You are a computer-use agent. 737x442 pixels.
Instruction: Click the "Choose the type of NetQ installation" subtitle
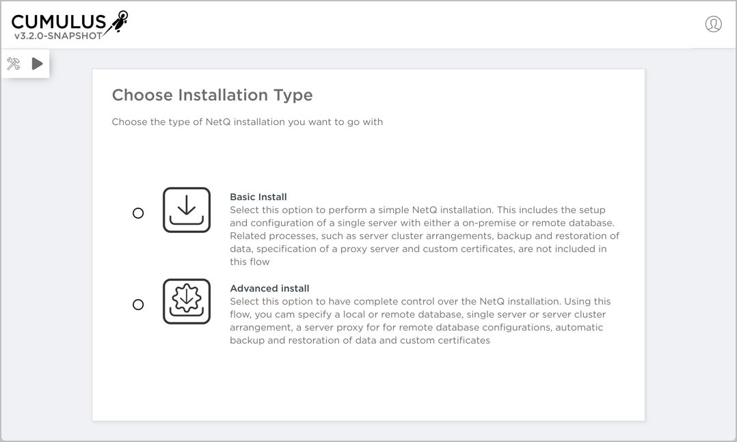(x=247, y=122)
